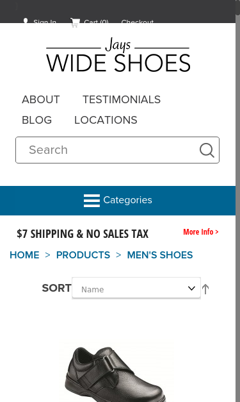Go to the Home breadcrumb
Image resolution: width=240 pixels, height=402 pixels.
point(24,255)
